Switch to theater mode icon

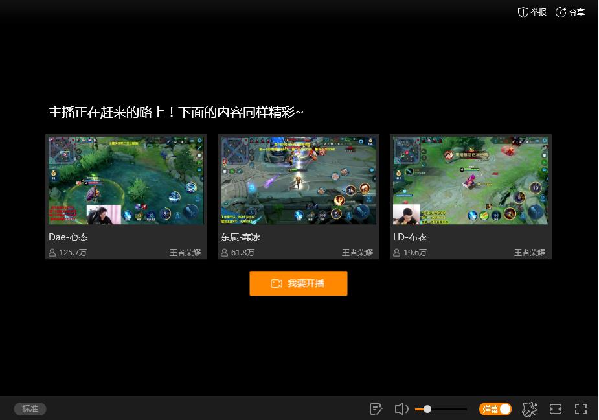point(556,408)
